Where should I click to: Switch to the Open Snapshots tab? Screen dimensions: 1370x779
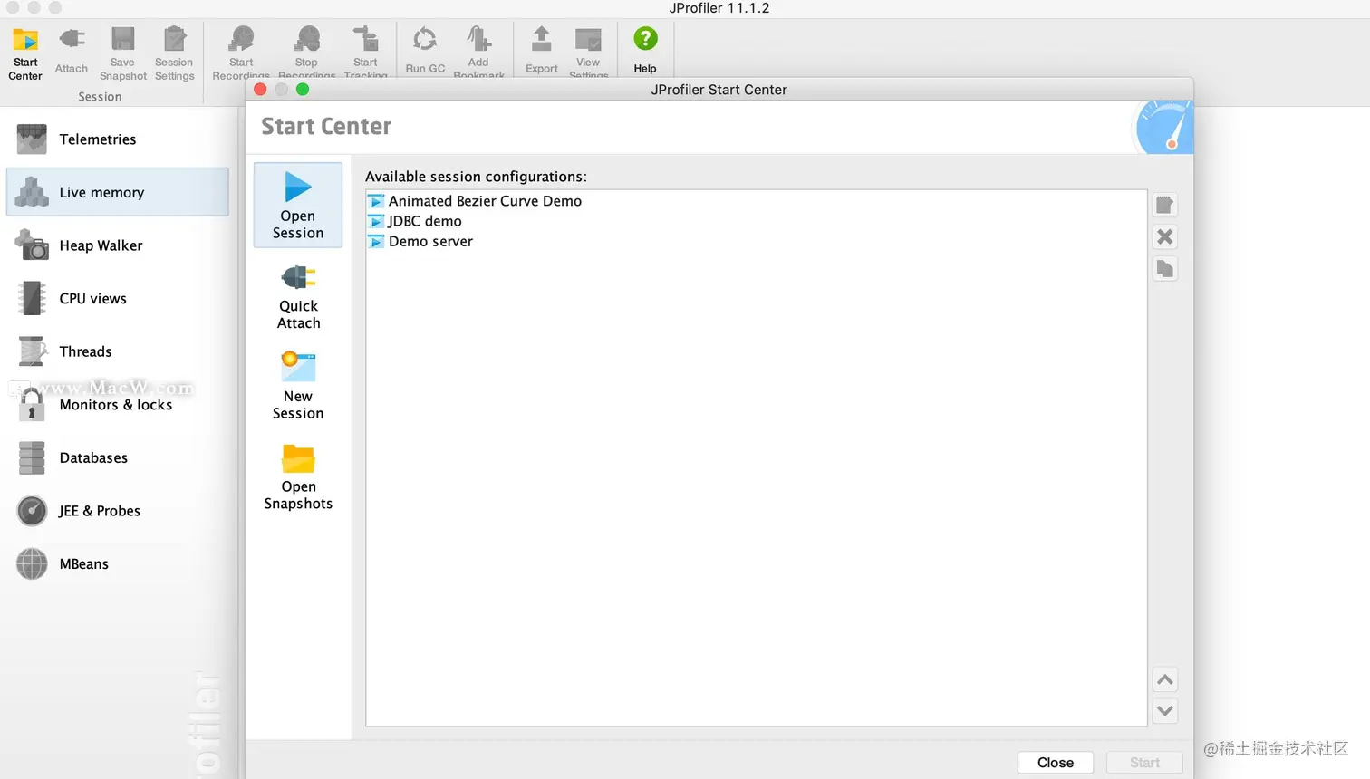click(298, 476)
